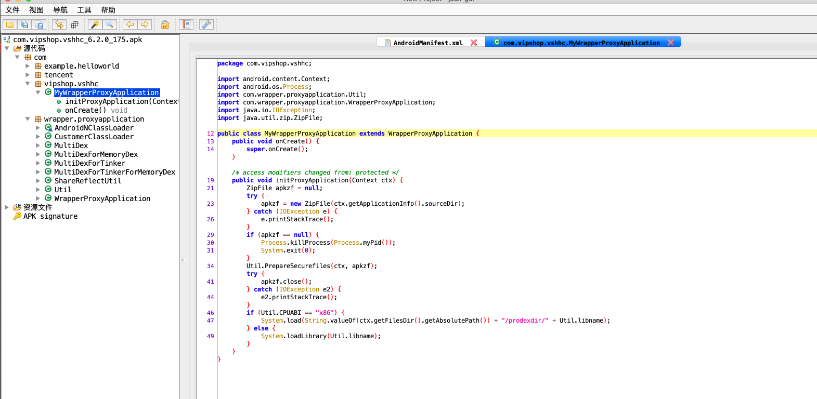
Task: Select the onCreate() method in the tree
Action: tap(85, 110)
